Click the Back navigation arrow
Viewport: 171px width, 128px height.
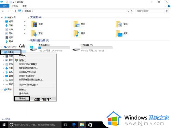[x=3, y=11]
